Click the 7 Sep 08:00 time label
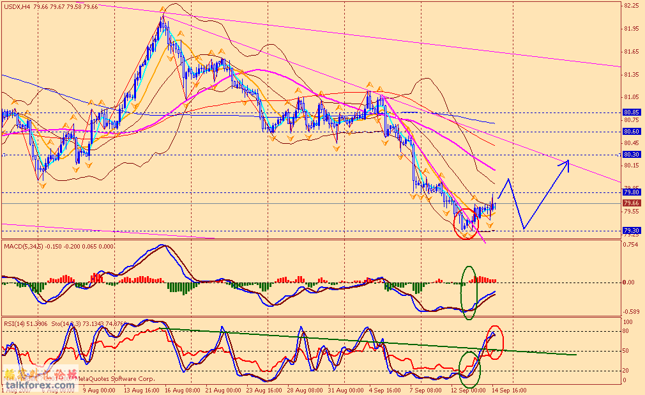 pos(425,390)
